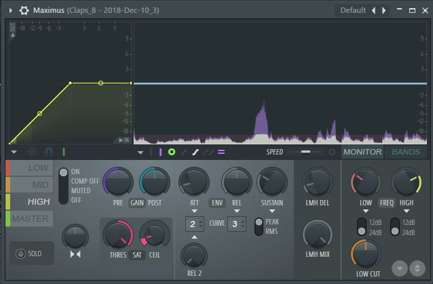
Task: Open the envelope options dropdown arrow
Action: [x=14, y=152]
